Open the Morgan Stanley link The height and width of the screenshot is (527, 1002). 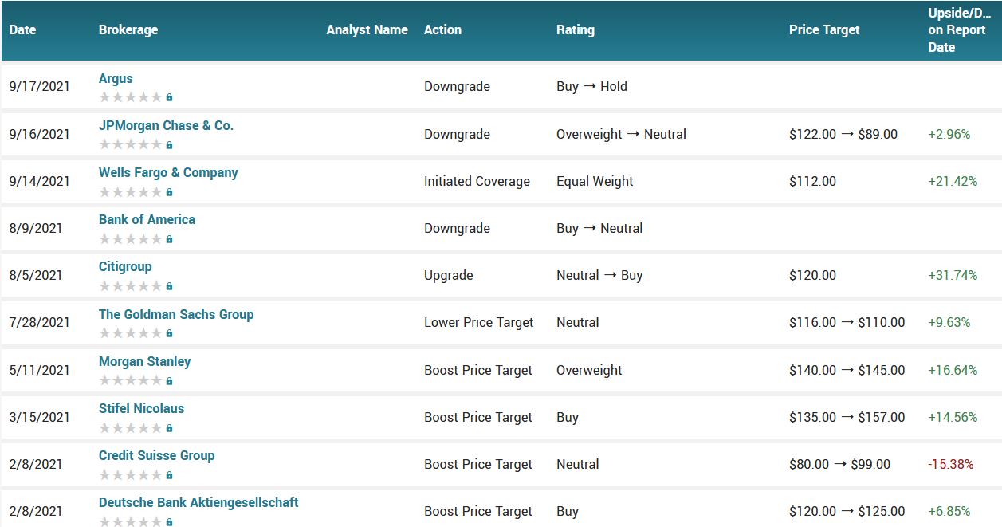(144, 361)
